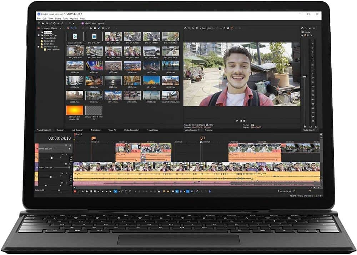Open Master Bus settings gear icon

(302, 28)
